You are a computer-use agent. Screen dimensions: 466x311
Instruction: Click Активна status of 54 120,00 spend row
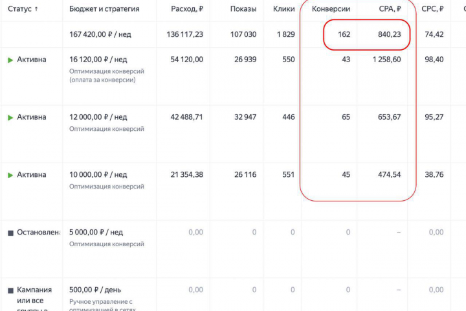tap(32, 60)
